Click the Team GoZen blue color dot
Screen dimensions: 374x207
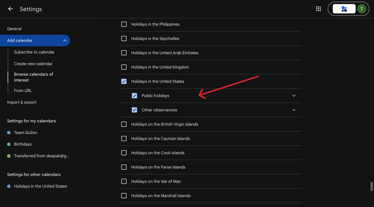tap(9, 133)
